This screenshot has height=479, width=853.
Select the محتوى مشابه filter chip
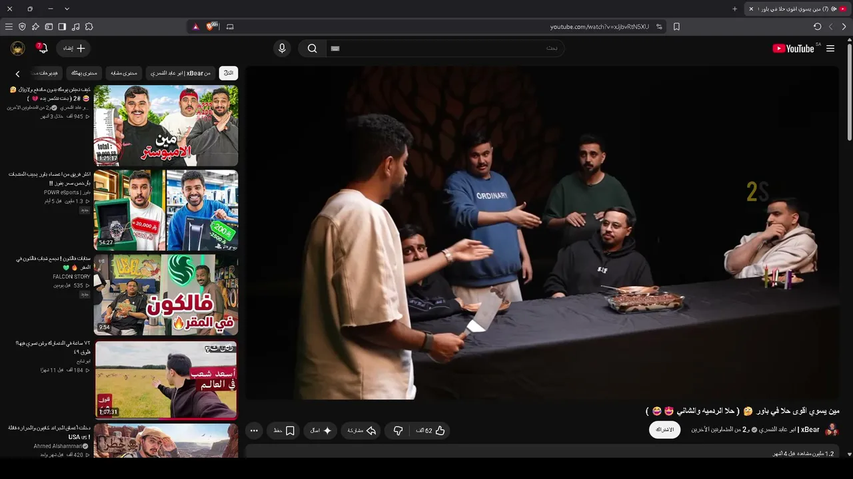coord(124,73)
